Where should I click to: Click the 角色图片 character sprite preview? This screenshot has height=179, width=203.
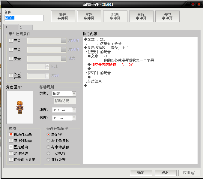tap(20, 107)
